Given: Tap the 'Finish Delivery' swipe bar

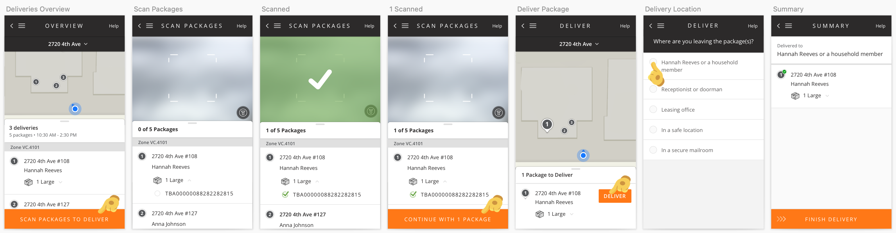Looking at the screenshot, I should coord(831,219).
